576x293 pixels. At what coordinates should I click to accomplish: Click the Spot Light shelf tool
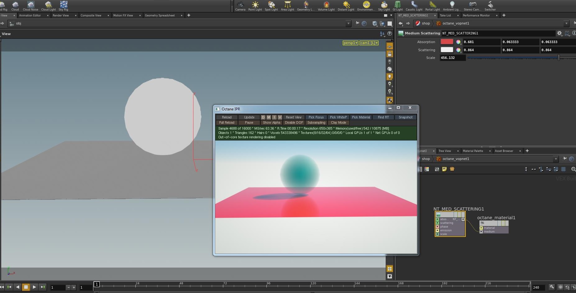point(271,6)
